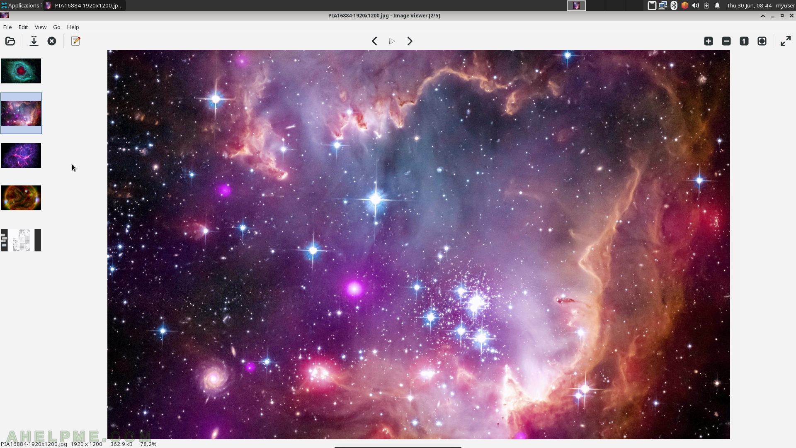Open the notifications bell icon
The height and width of the screenshot is (448, 796).
click(x=717, y=5)
